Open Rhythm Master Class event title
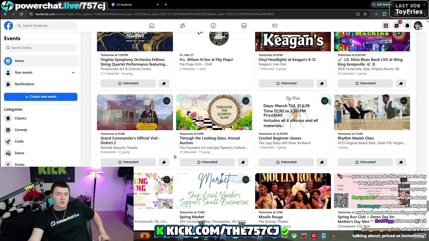429x241 pixels. 356,138
